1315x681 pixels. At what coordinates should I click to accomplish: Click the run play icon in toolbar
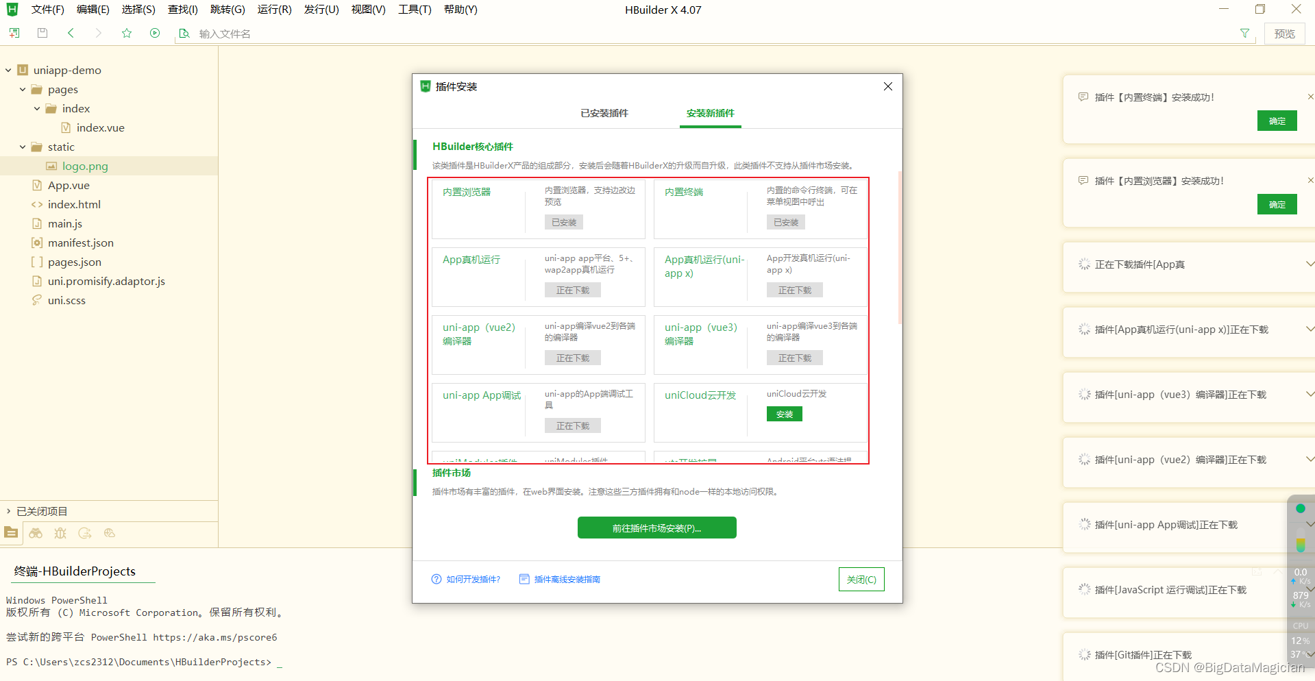pos(155,33)
